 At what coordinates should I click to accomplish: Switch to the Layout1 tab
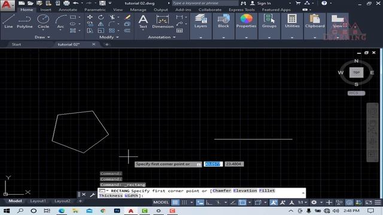38,201
